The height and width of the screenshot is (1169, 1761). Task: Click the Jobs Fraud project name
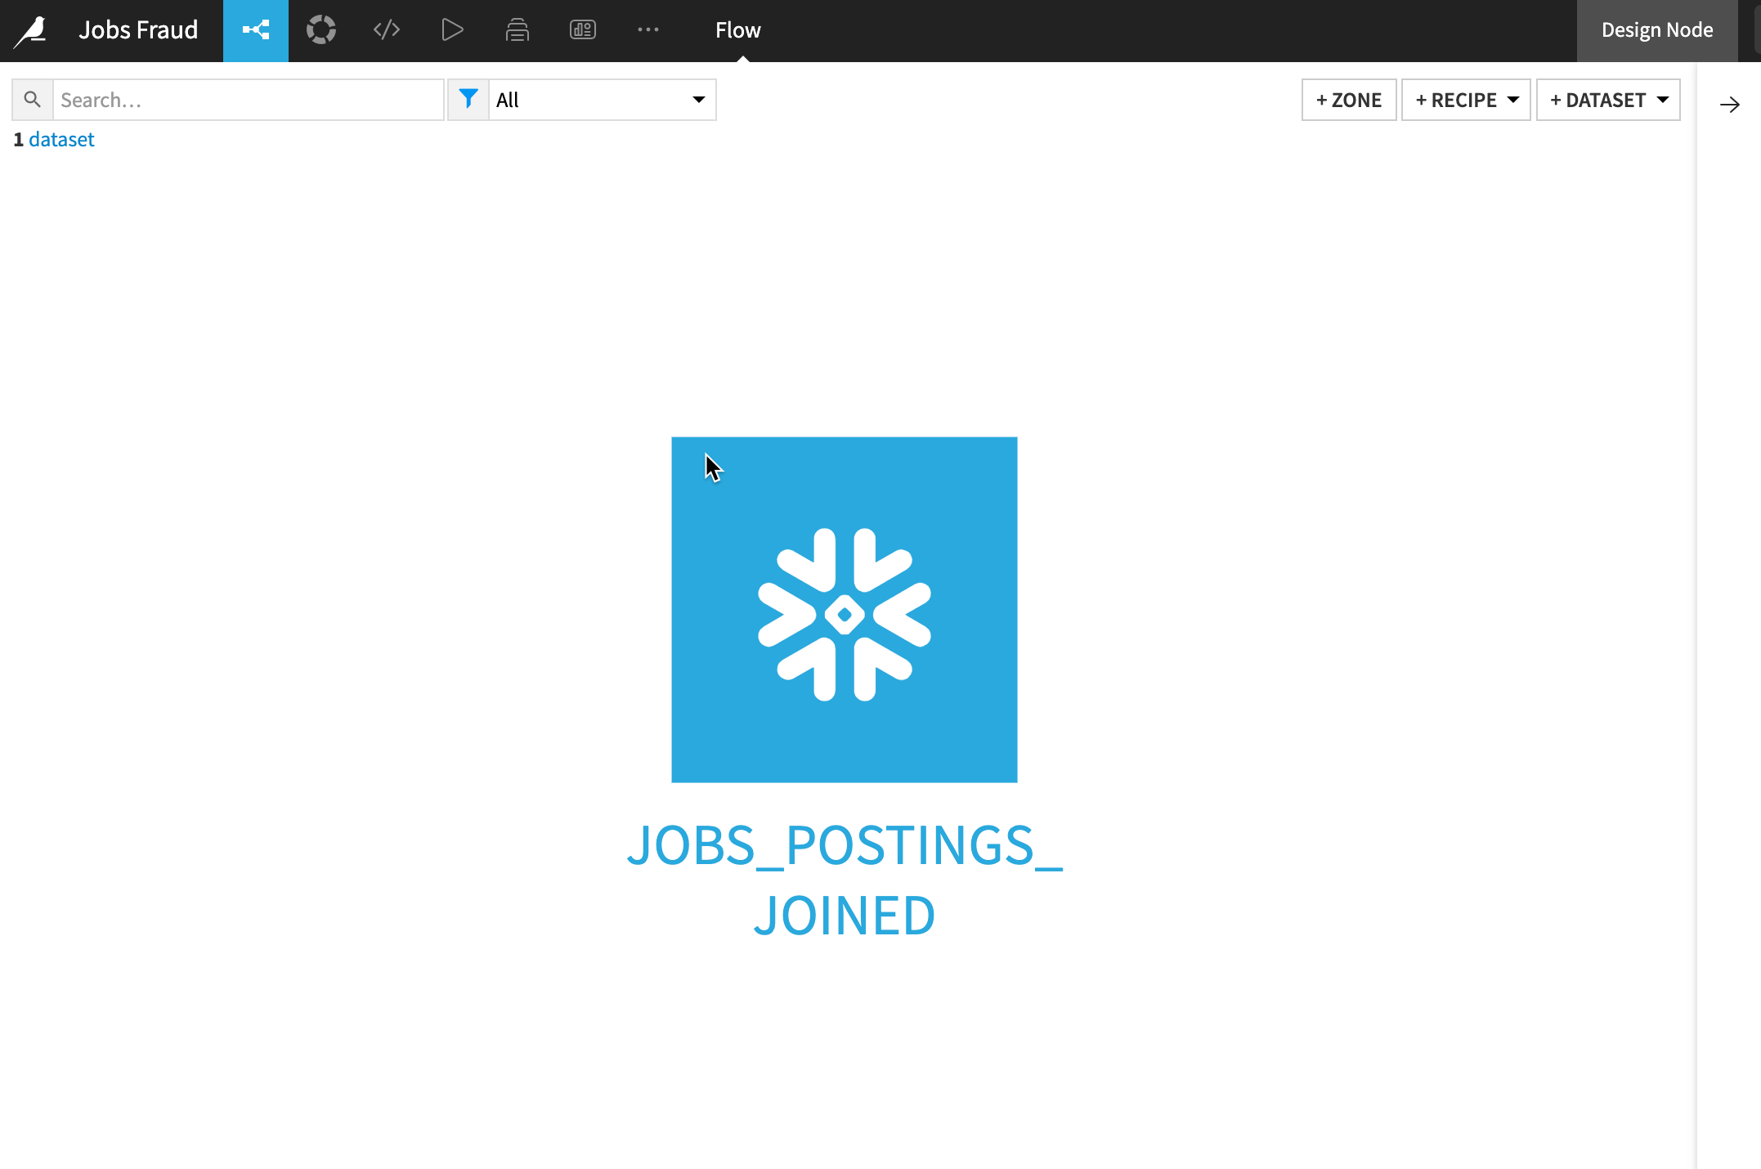pos(138,31)
